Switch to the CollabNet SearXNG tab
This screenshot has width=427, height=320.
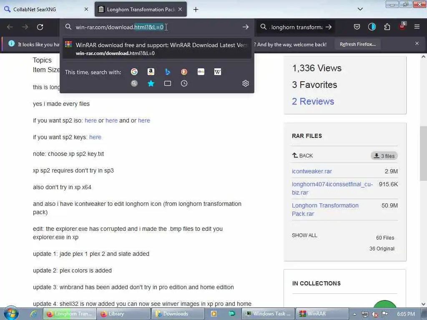tap(35, 9)
